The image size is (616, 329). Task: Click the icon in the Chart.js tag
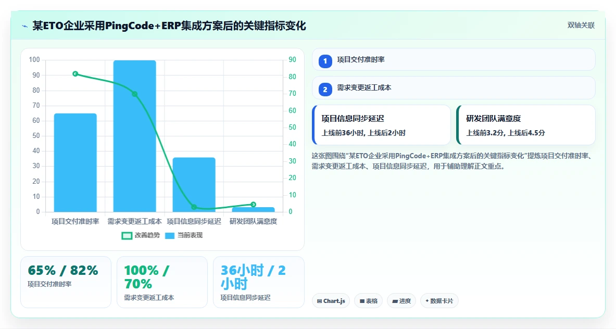point(319,301)
